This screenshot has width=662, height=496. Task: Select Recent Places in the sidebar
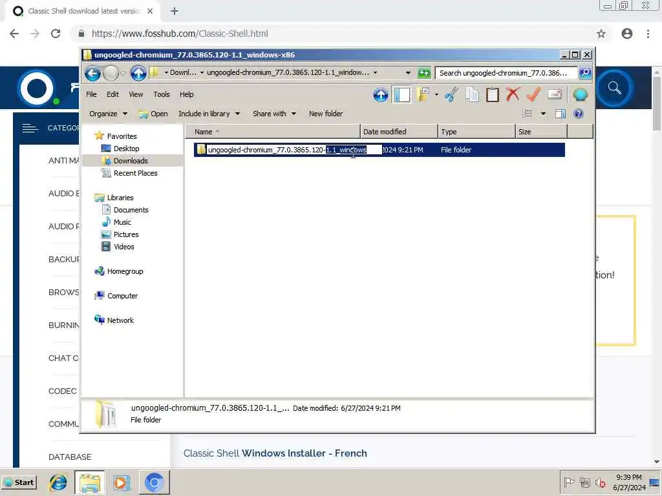135,173
